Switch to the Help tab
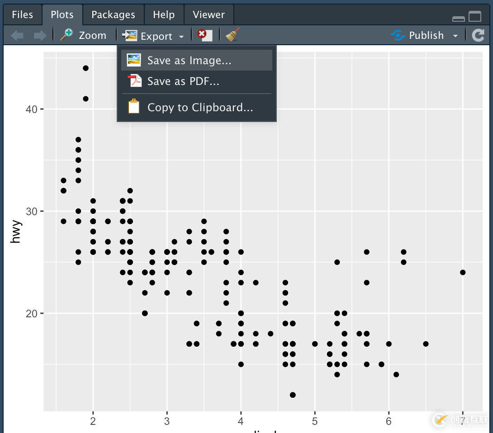 [163, 14]
